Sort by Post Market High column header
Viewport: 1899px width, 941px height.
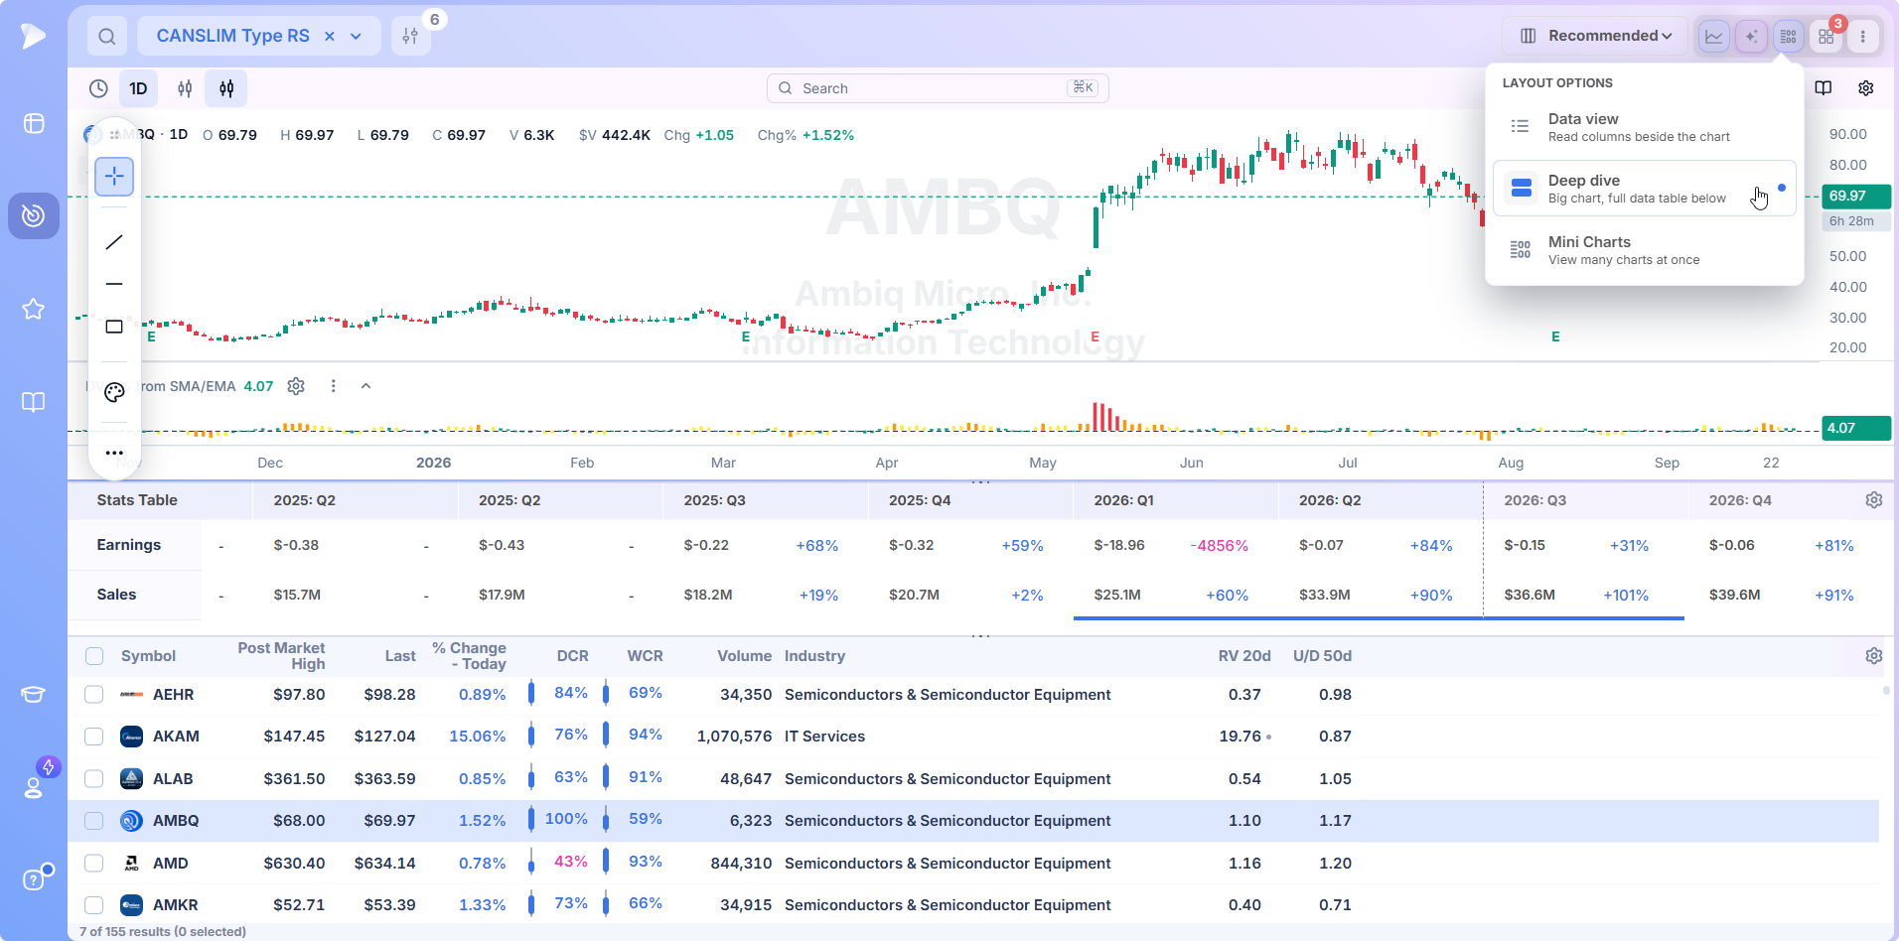coord(281,656)
